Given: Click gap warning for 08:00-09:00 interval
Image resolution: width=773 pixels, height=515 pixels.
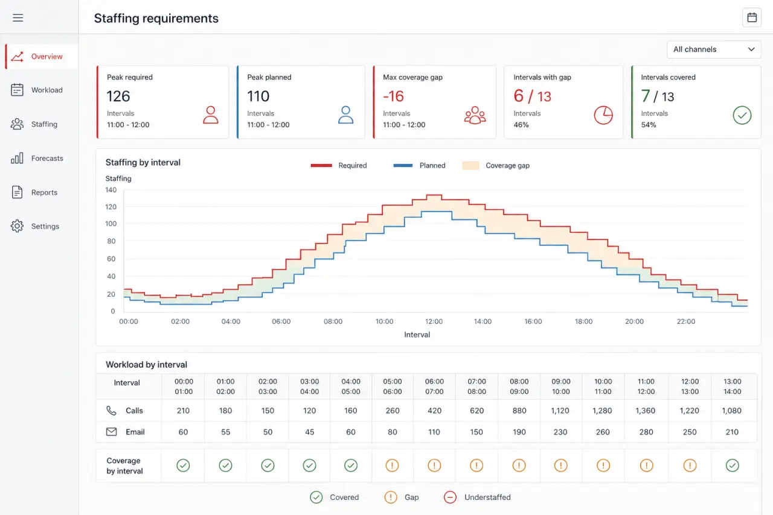Looking at the screenshot, I should (519, 465).
